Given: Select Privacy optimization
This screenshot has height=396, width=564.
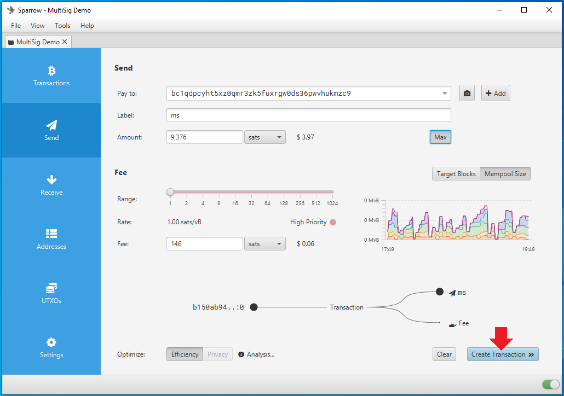Looking at the screenshot, I should coord(217,354).
